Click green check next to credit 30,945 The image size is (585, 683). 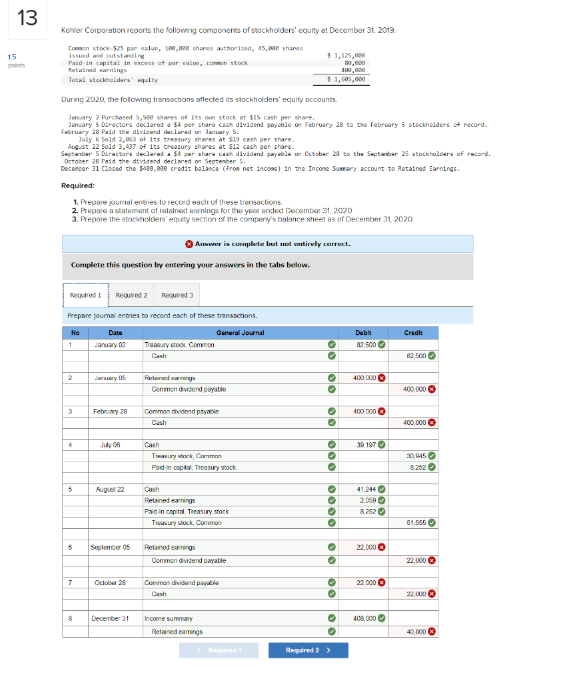point(432,456)
